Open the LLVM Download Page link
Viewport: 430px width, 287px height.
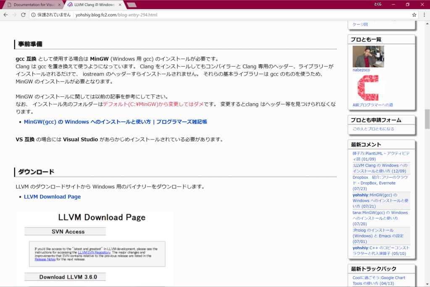[x=52, y=197]
